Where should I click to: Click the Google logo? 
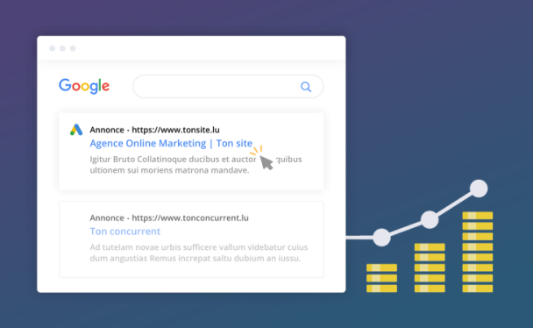click(84, 86)
